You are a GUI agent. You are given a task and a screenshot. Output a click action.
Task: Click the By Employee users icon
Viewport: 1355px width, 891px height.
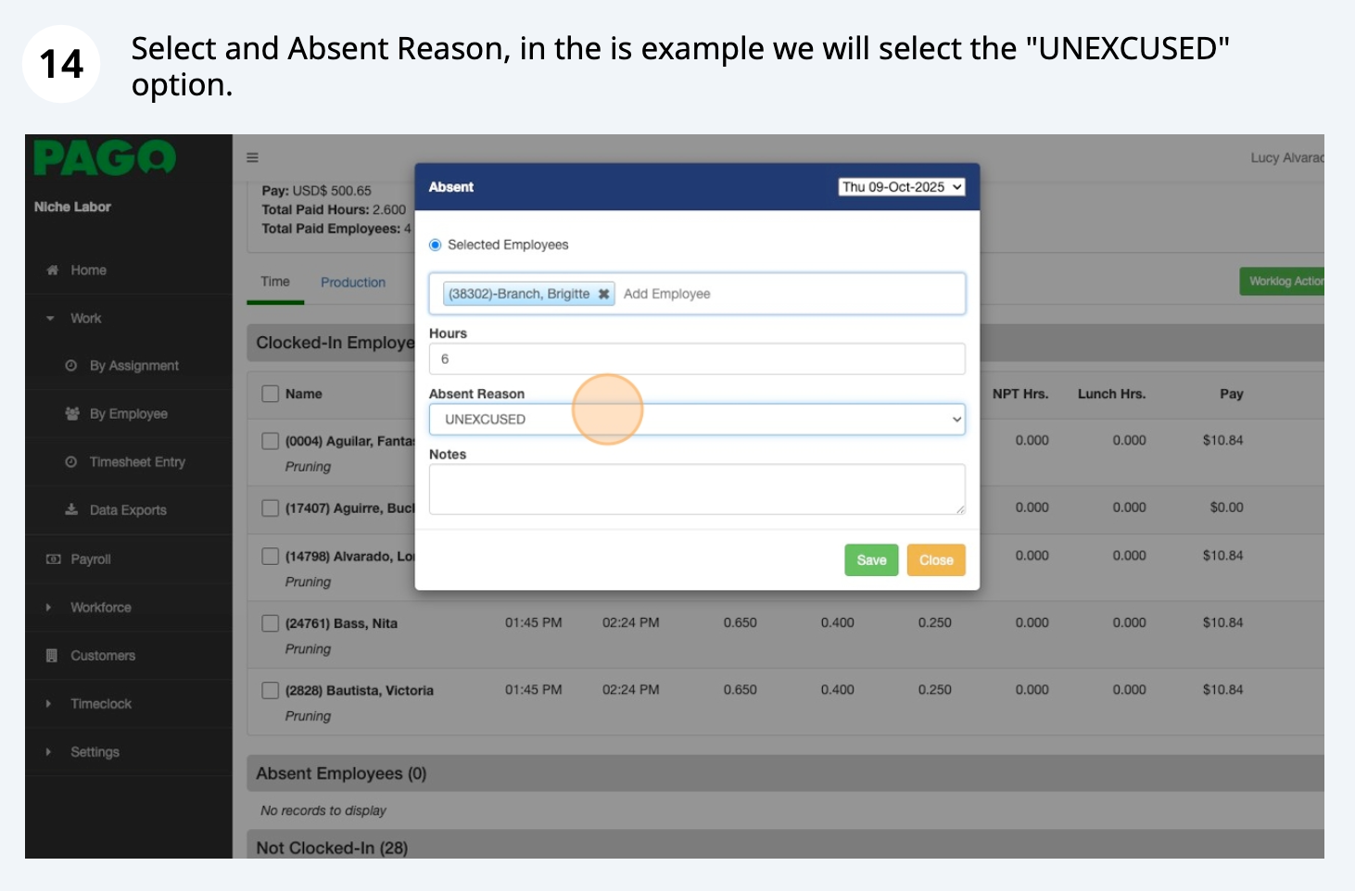click(x=71, y=414)
